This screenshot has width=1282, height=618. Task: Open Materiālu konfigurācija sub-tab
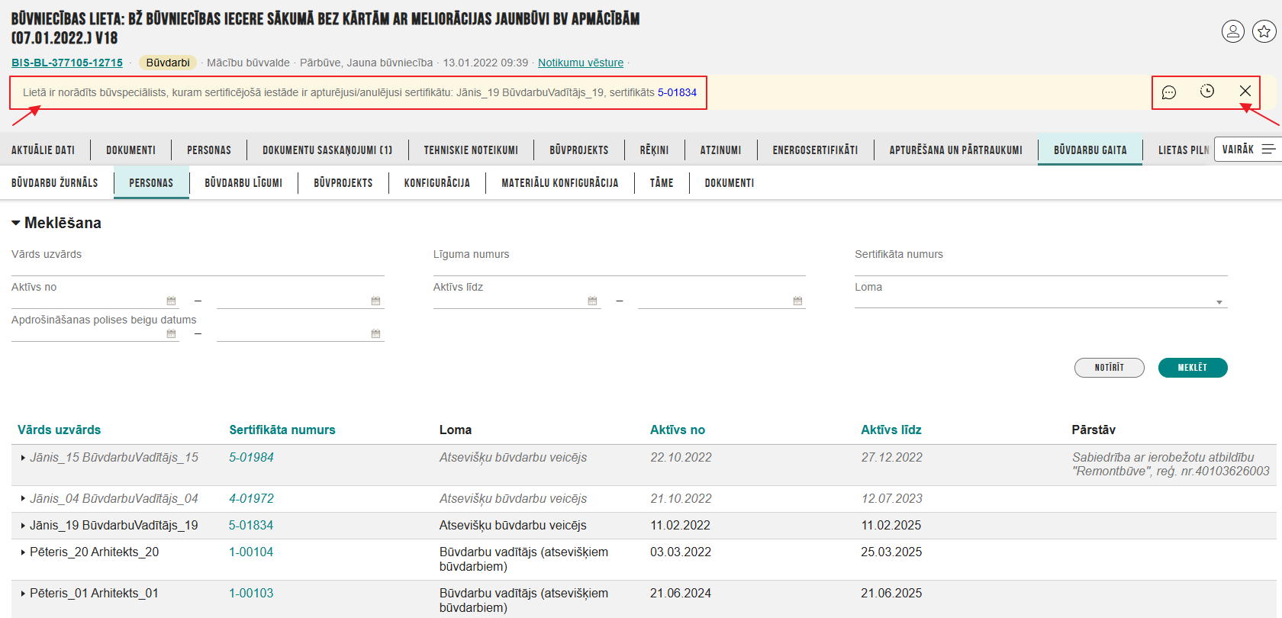[x=560, y=183]
